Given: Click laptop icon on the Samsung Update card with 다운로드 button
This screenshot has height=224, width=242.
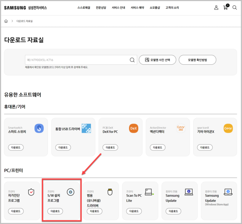Looking at the screenshot, I should pyautogui.click(x=189, y=192).
